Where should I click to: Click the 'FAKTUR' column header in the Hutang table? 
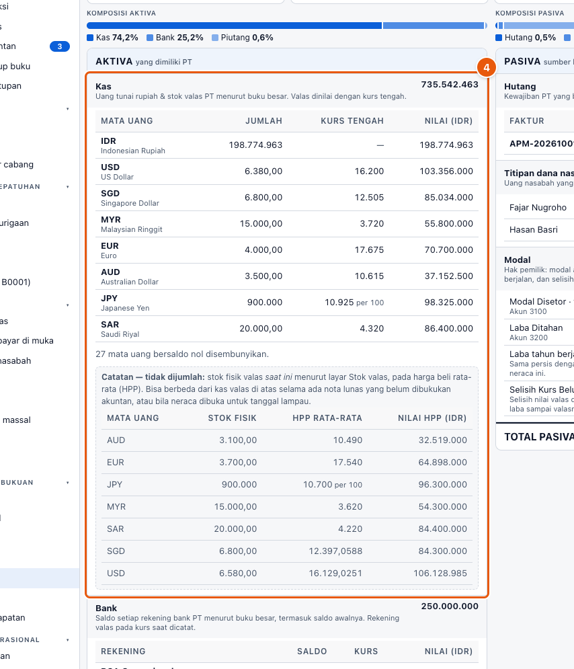click(527, 121)
